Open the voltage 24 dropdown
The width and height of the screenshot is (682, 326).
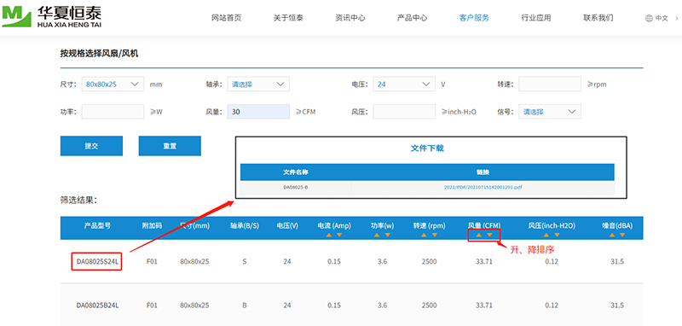[404, 84]
